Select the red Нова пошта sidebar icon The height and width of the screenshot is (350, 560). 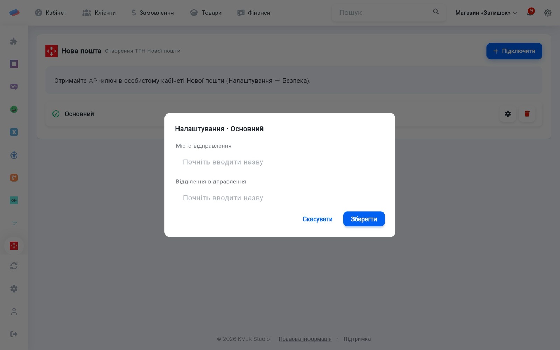point(14,246)
